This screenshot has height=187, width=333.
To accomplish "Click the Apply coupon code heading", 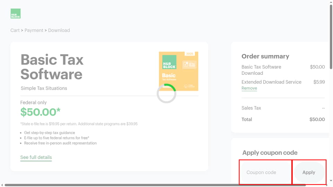I will [x=270, y=153].
